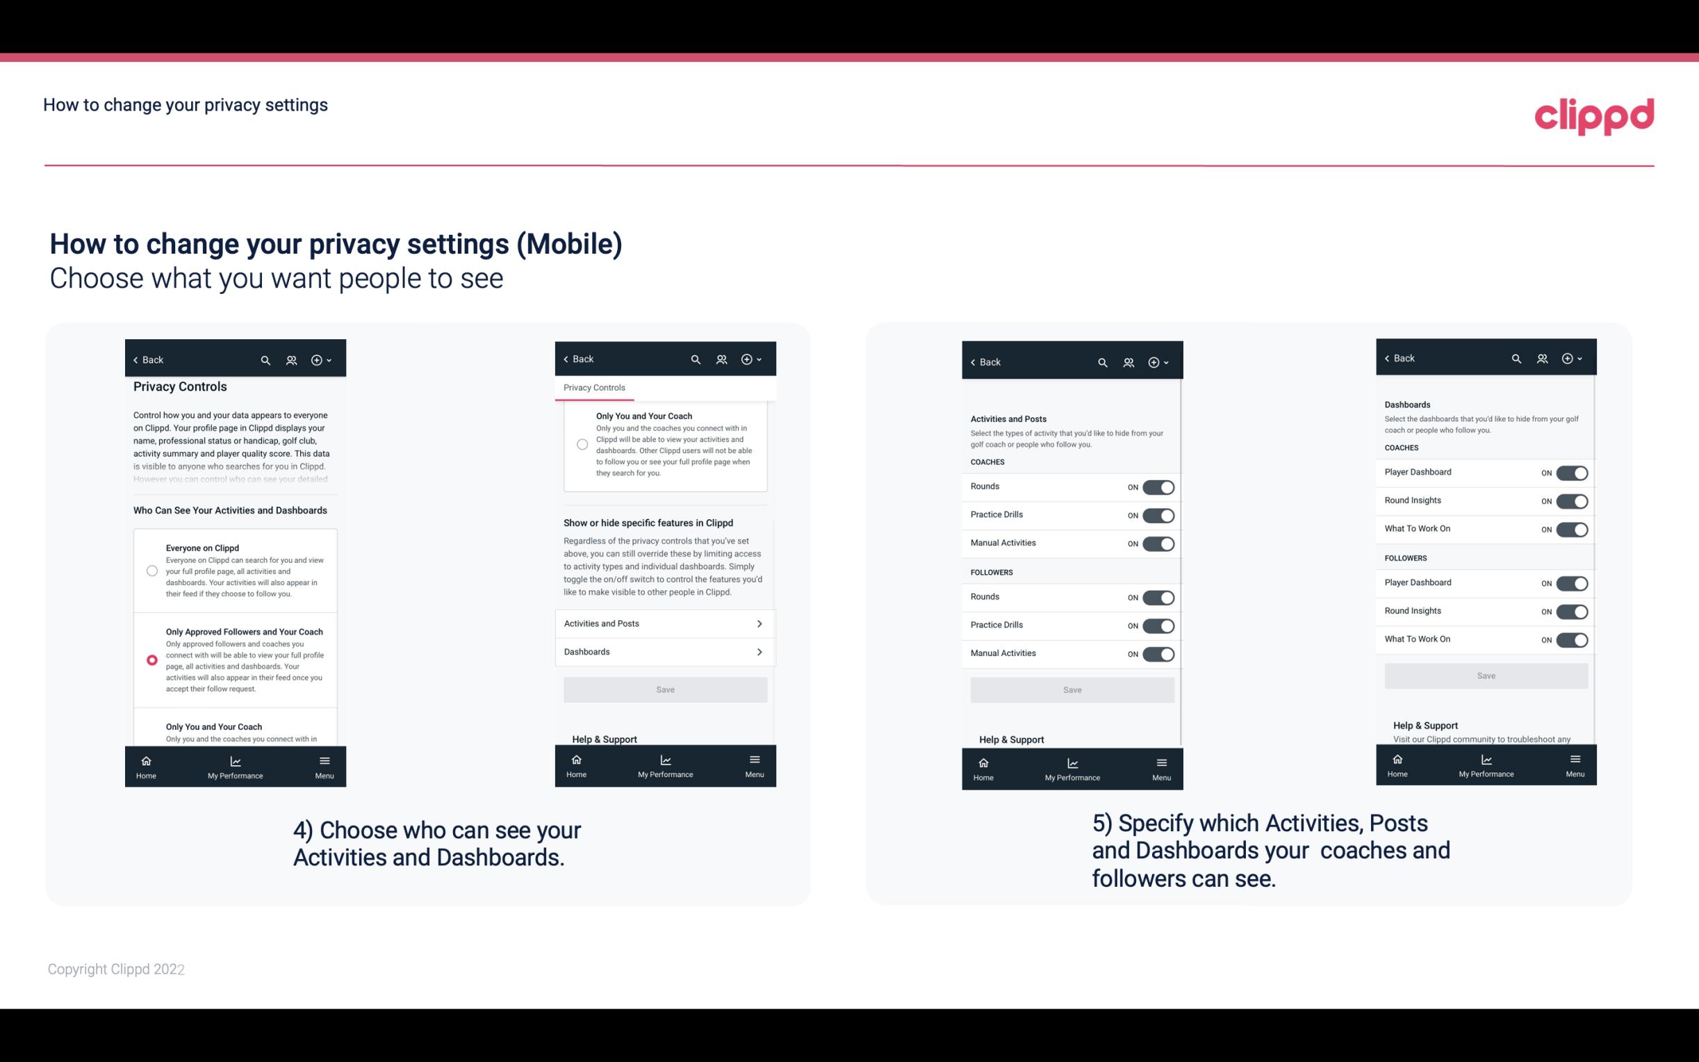The width and height of the screenshot is (1699, 1062).
Task: Click the Save button on privacy screen
Action: click(x=664, y=689)
